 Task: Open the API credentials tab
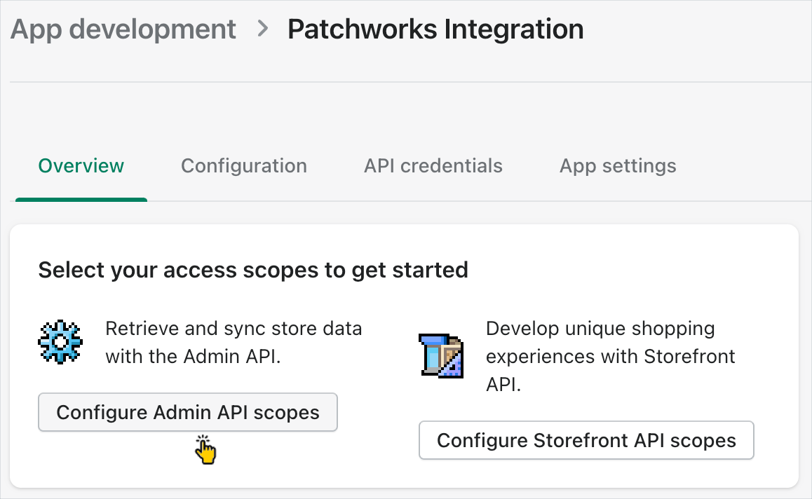(x=433, y=166)
